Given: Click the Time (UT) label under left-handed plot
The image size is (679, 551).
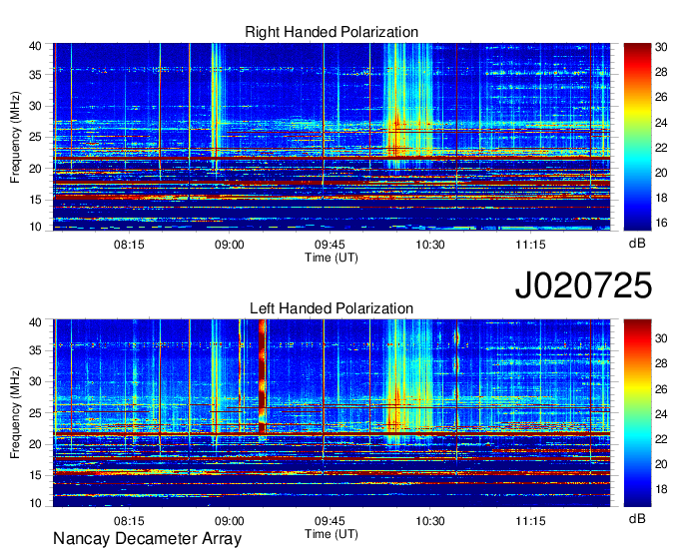Looking at the screenshot, I should coord(332,534).
